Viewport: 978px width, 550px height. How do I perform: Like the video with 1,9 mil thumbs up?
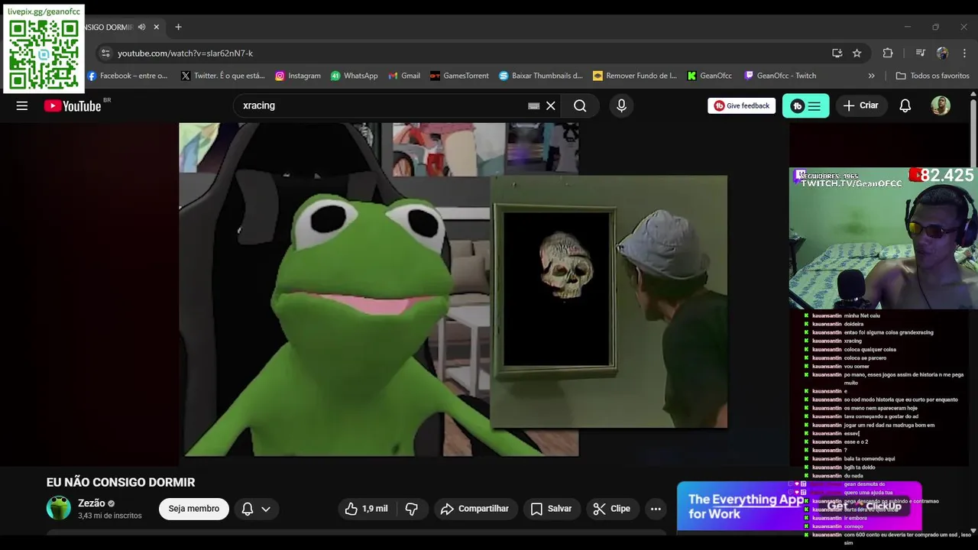coord(366,509)
